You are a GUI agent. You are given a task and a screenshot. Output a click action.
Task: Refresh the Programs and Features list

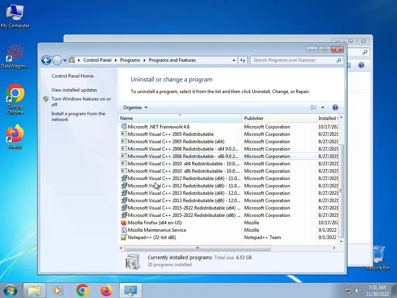243,60
